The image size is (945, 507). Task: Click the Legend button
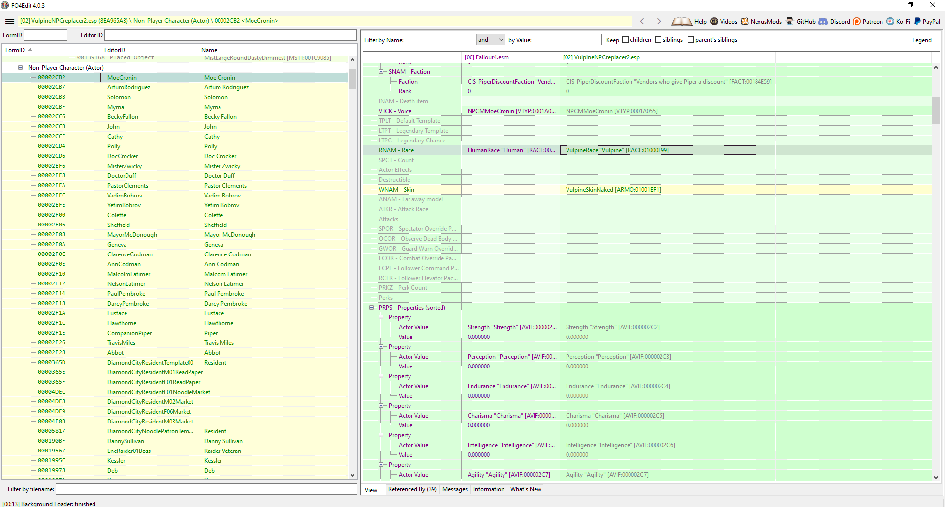coord(922,40)
